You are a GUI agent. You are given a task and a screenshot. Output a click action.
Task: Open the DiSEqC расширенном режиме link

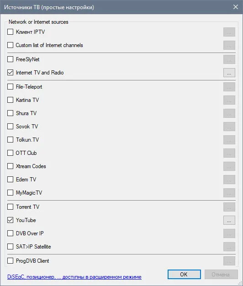[74, 277]
